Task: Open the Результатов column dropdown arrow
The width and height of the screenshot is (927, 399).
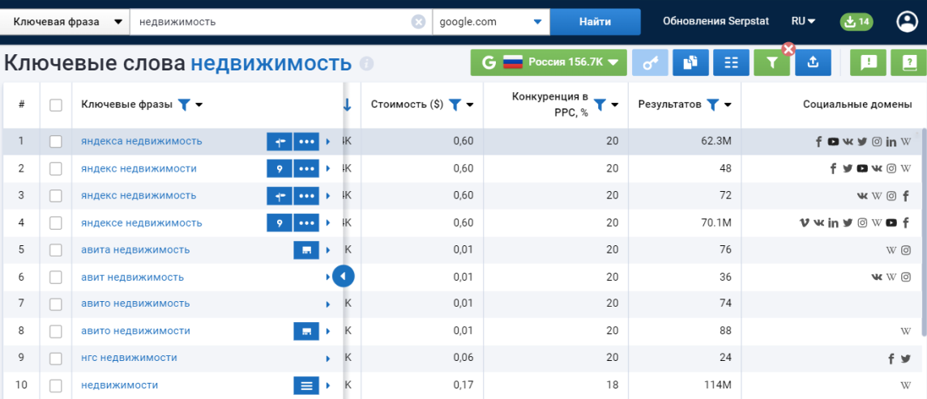Action: click(x=727, y=105)
